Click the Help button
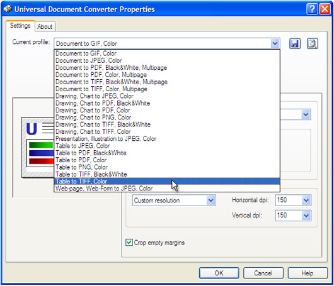 click(308, 273)
